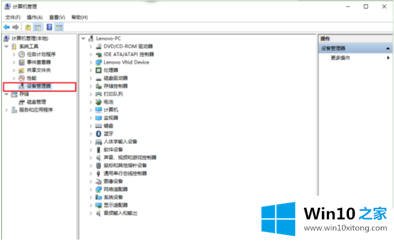This screenshot has height=243, width=394.
Task: Expand the DVD/CD-ROM 驱动器 node
Action: click(91, 47)
